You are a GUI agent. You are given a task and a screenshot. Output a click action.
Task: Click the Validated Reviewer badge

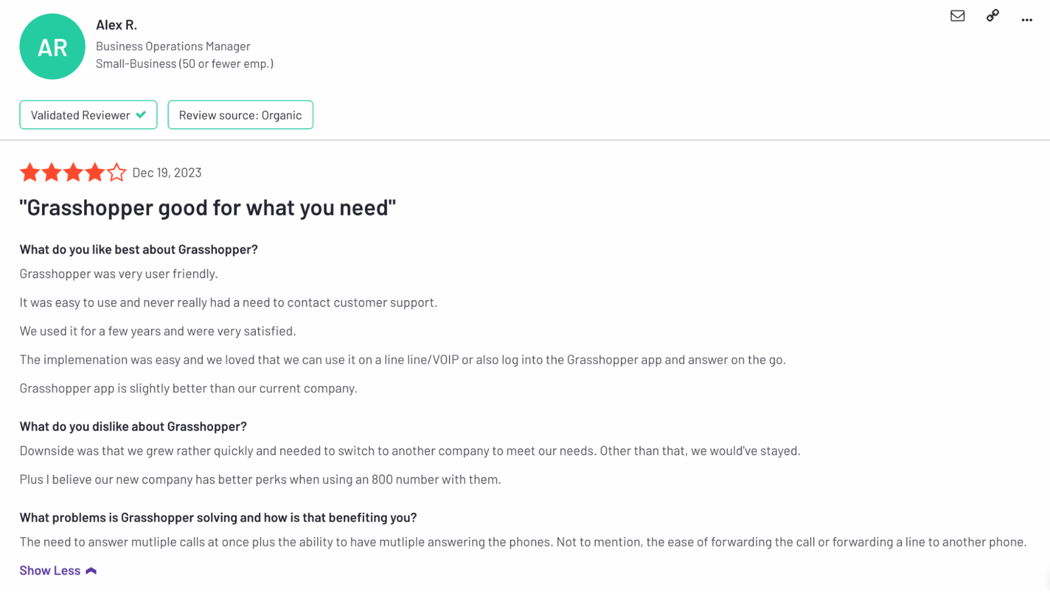coord(89,115)
